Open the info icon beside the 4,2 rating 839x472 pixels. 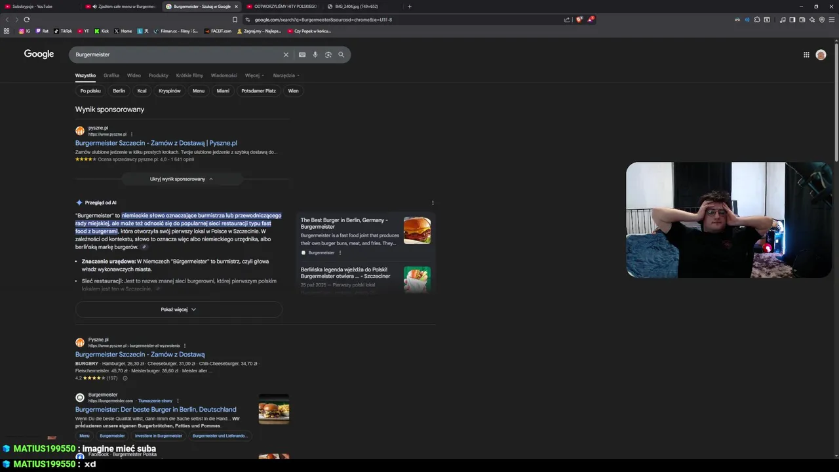(x=125, y=378)
